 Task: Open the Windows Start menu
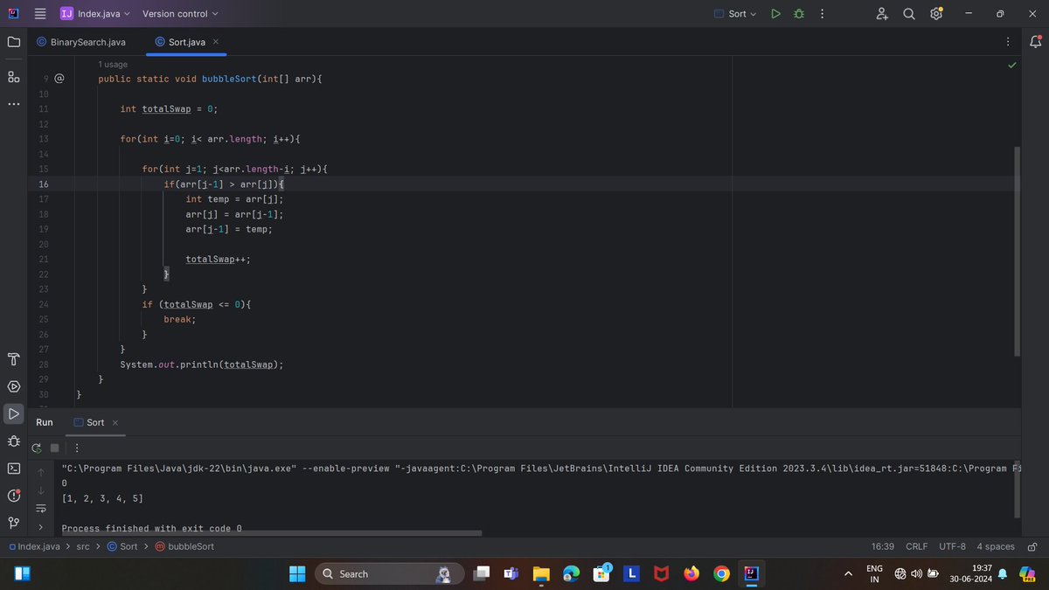click(x=297, y=574)
